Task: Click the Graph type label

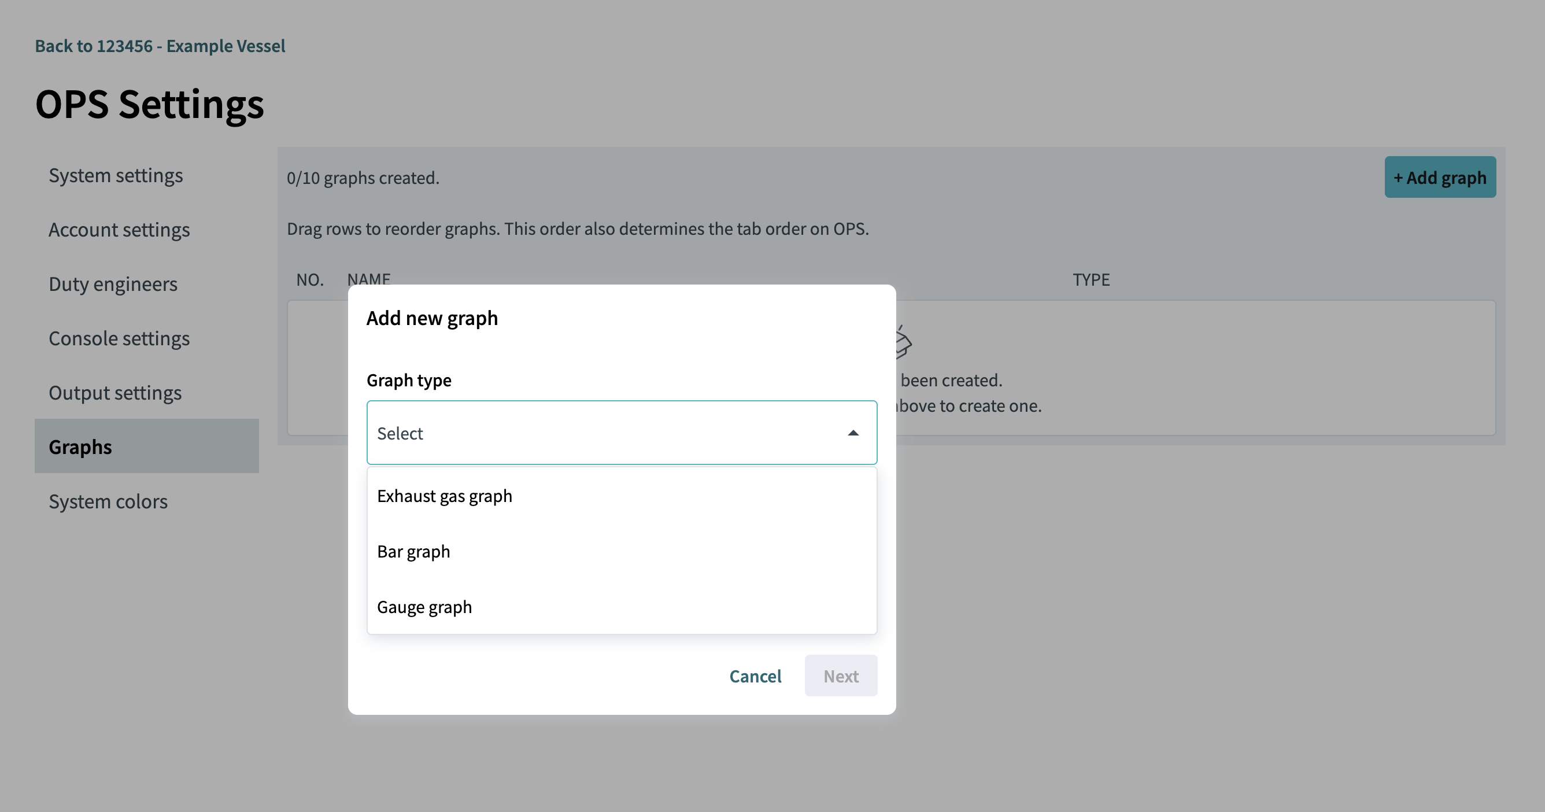Action: pyautogui.click(x=408, y=380)
